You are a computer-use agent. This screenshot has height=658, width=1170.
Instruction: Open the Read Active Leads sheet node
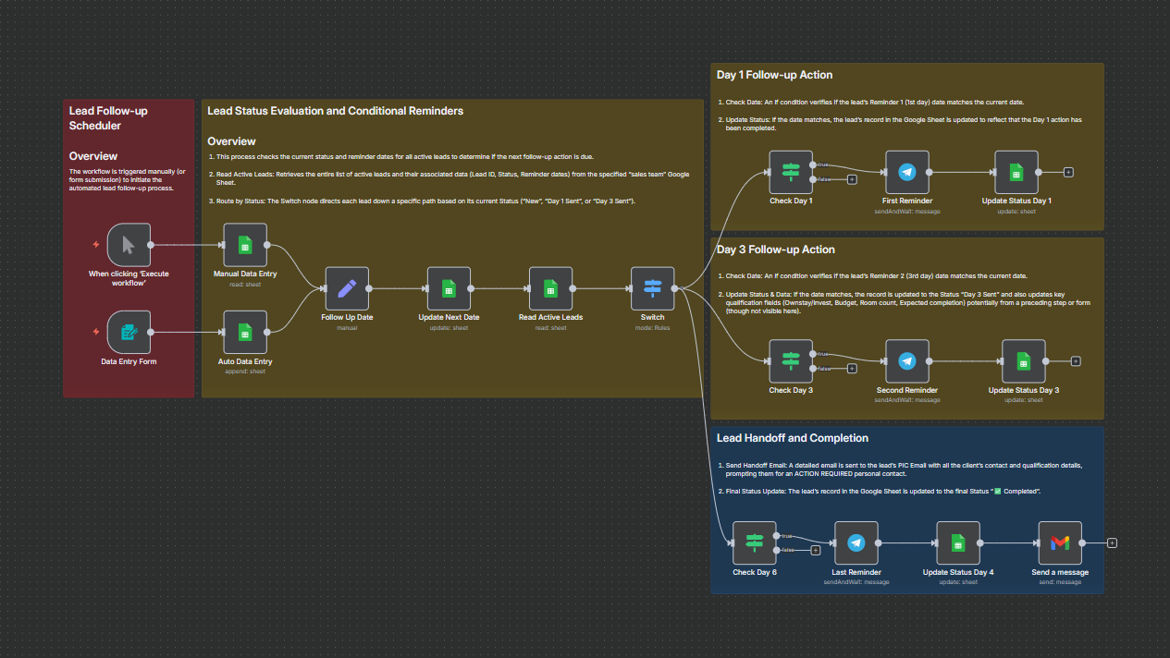550,289
